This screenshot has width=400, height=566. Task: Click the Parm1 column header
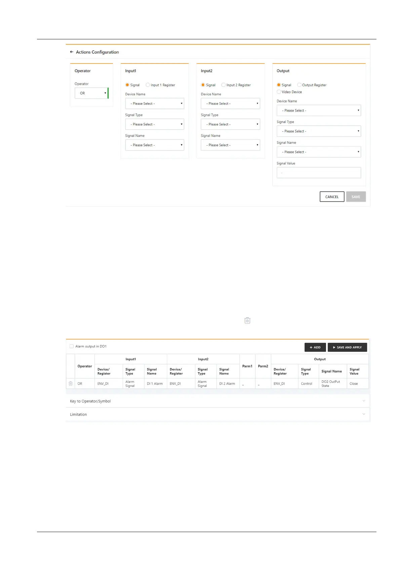click(x=247, y=366)
